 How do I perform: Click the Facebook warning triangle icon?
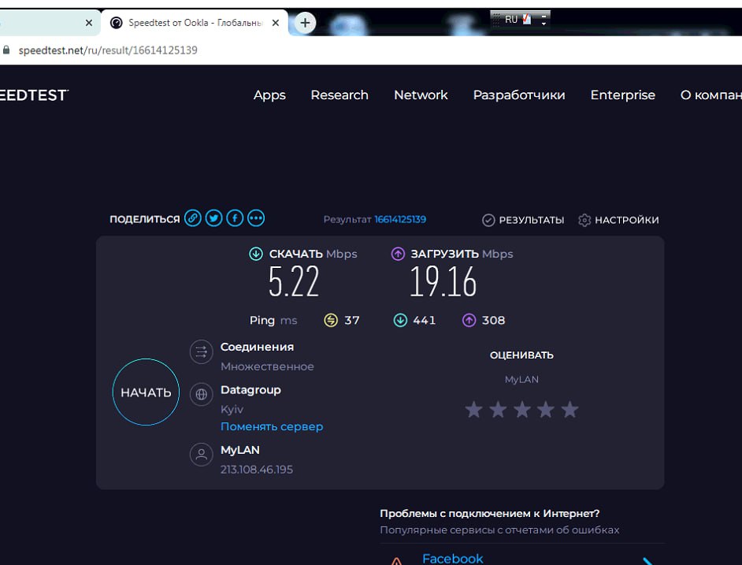click(x=396, y=561)
